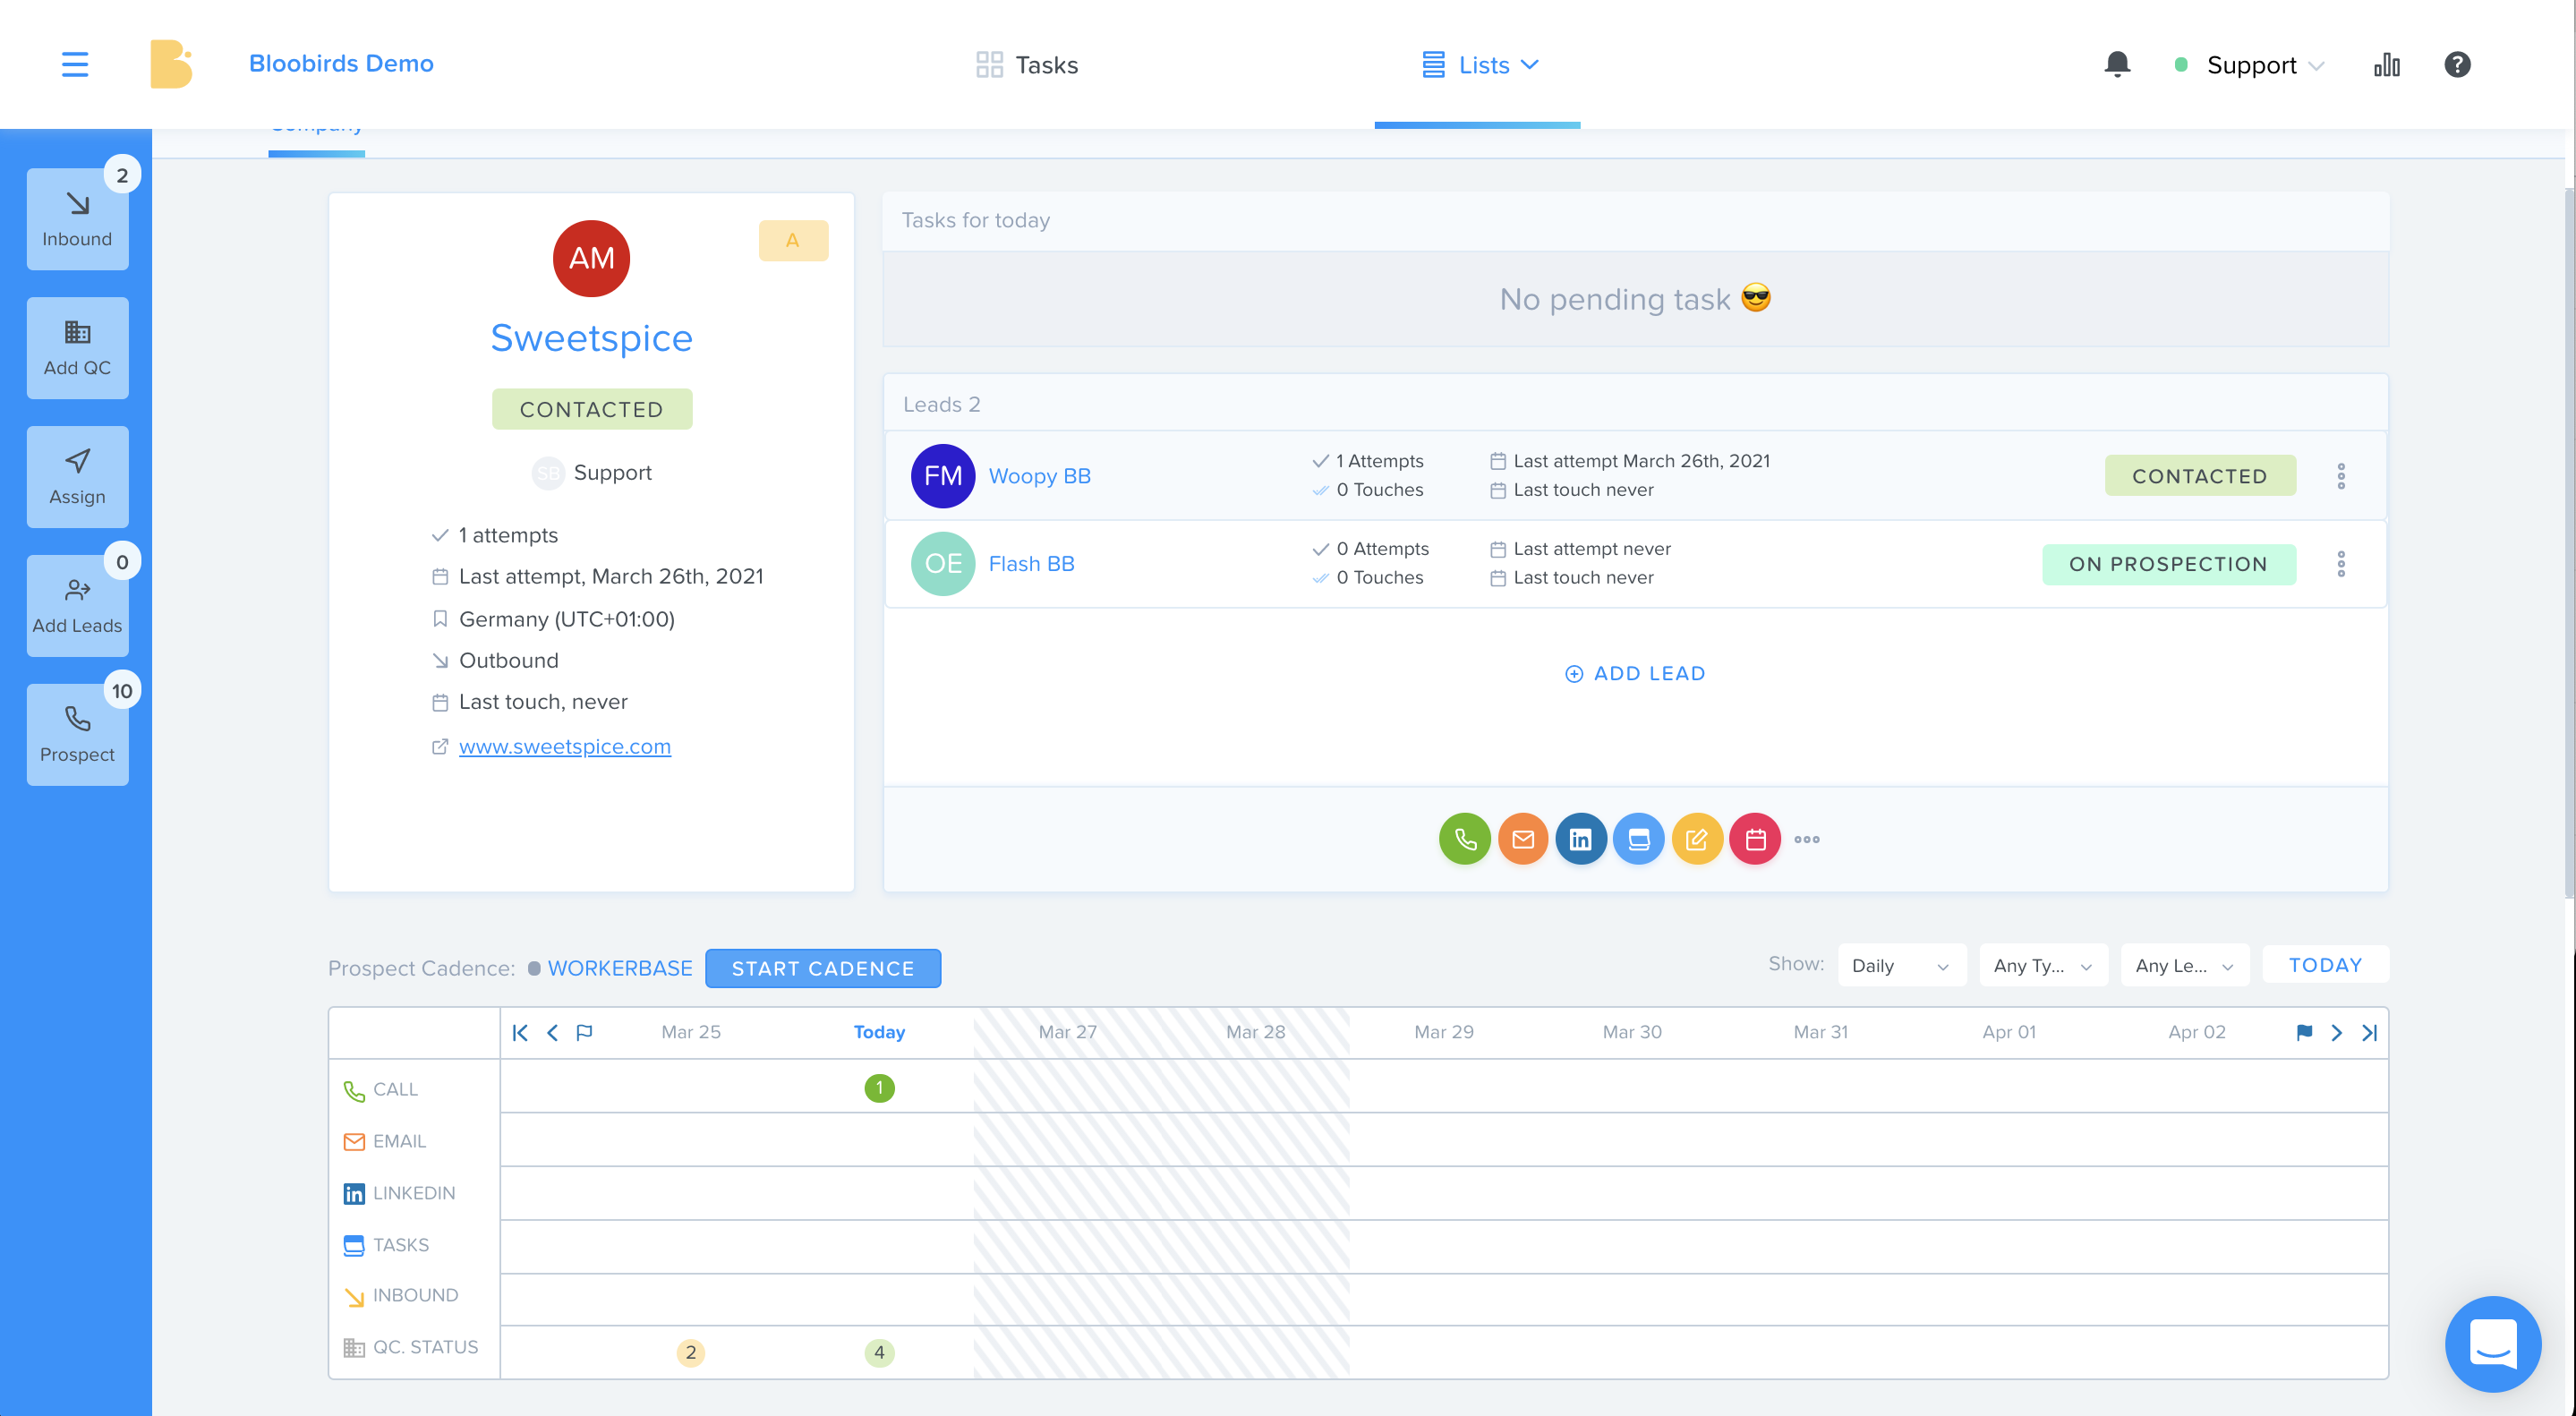The height and width of the screenshot is (1416, 2576).
Task: Click the call marker 1 on Today
Action: point(879,1088)
